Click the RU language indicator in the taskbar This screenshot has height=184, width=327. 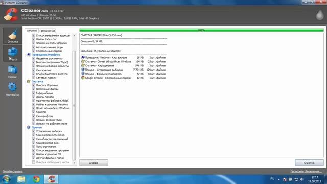272,179
